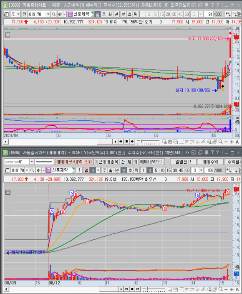242x294 pixels.
Task: Zoom out with the minus icon under the top chart
Action: 226,142
